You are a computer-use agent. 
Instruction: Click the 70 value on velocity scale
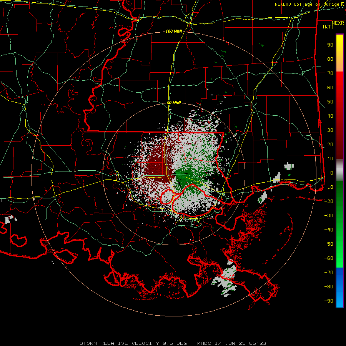pyautogui.click(x=330, y=73)
